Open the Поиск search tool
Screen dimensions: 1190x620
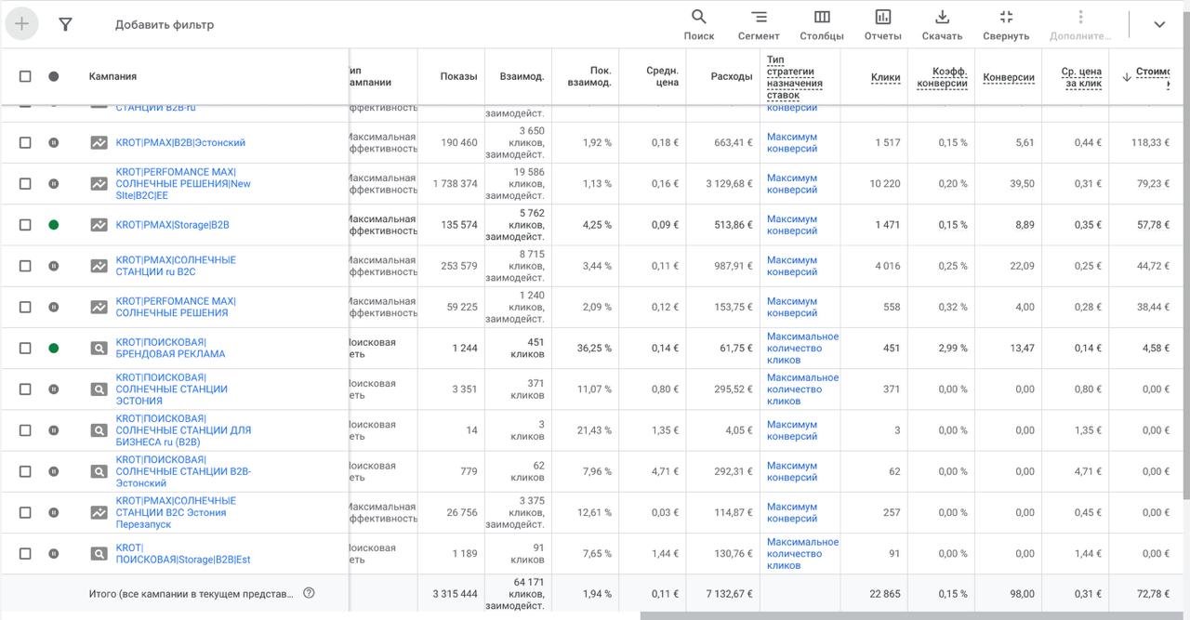699,18
